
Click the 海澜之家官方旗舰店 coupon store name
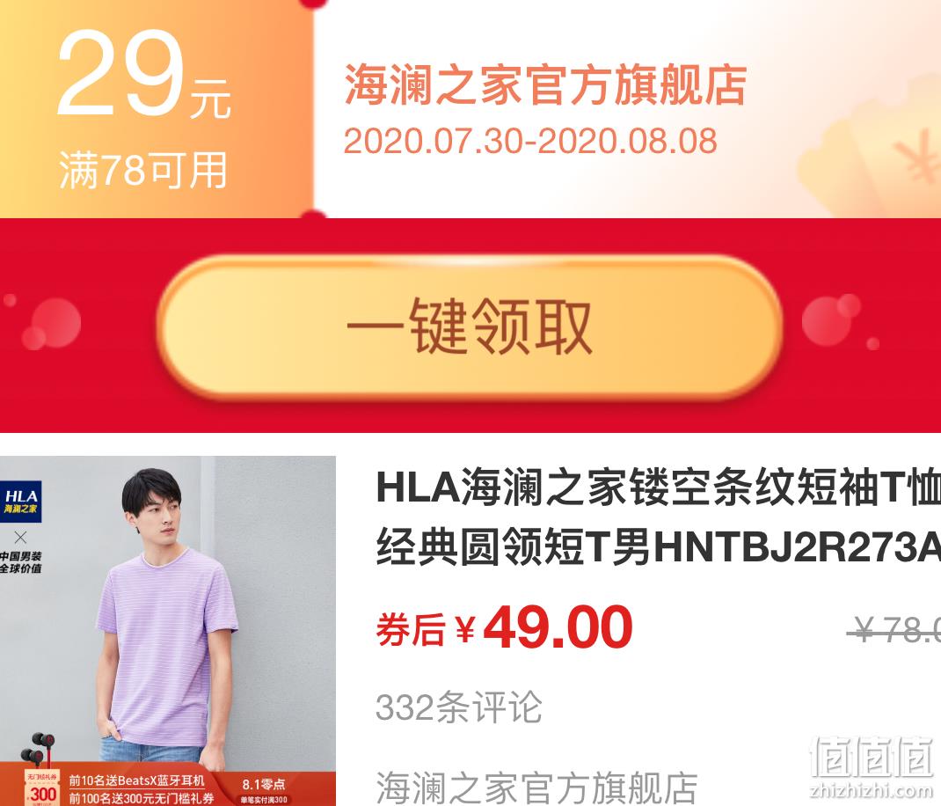pyautogui.click(x=545, y=84)
